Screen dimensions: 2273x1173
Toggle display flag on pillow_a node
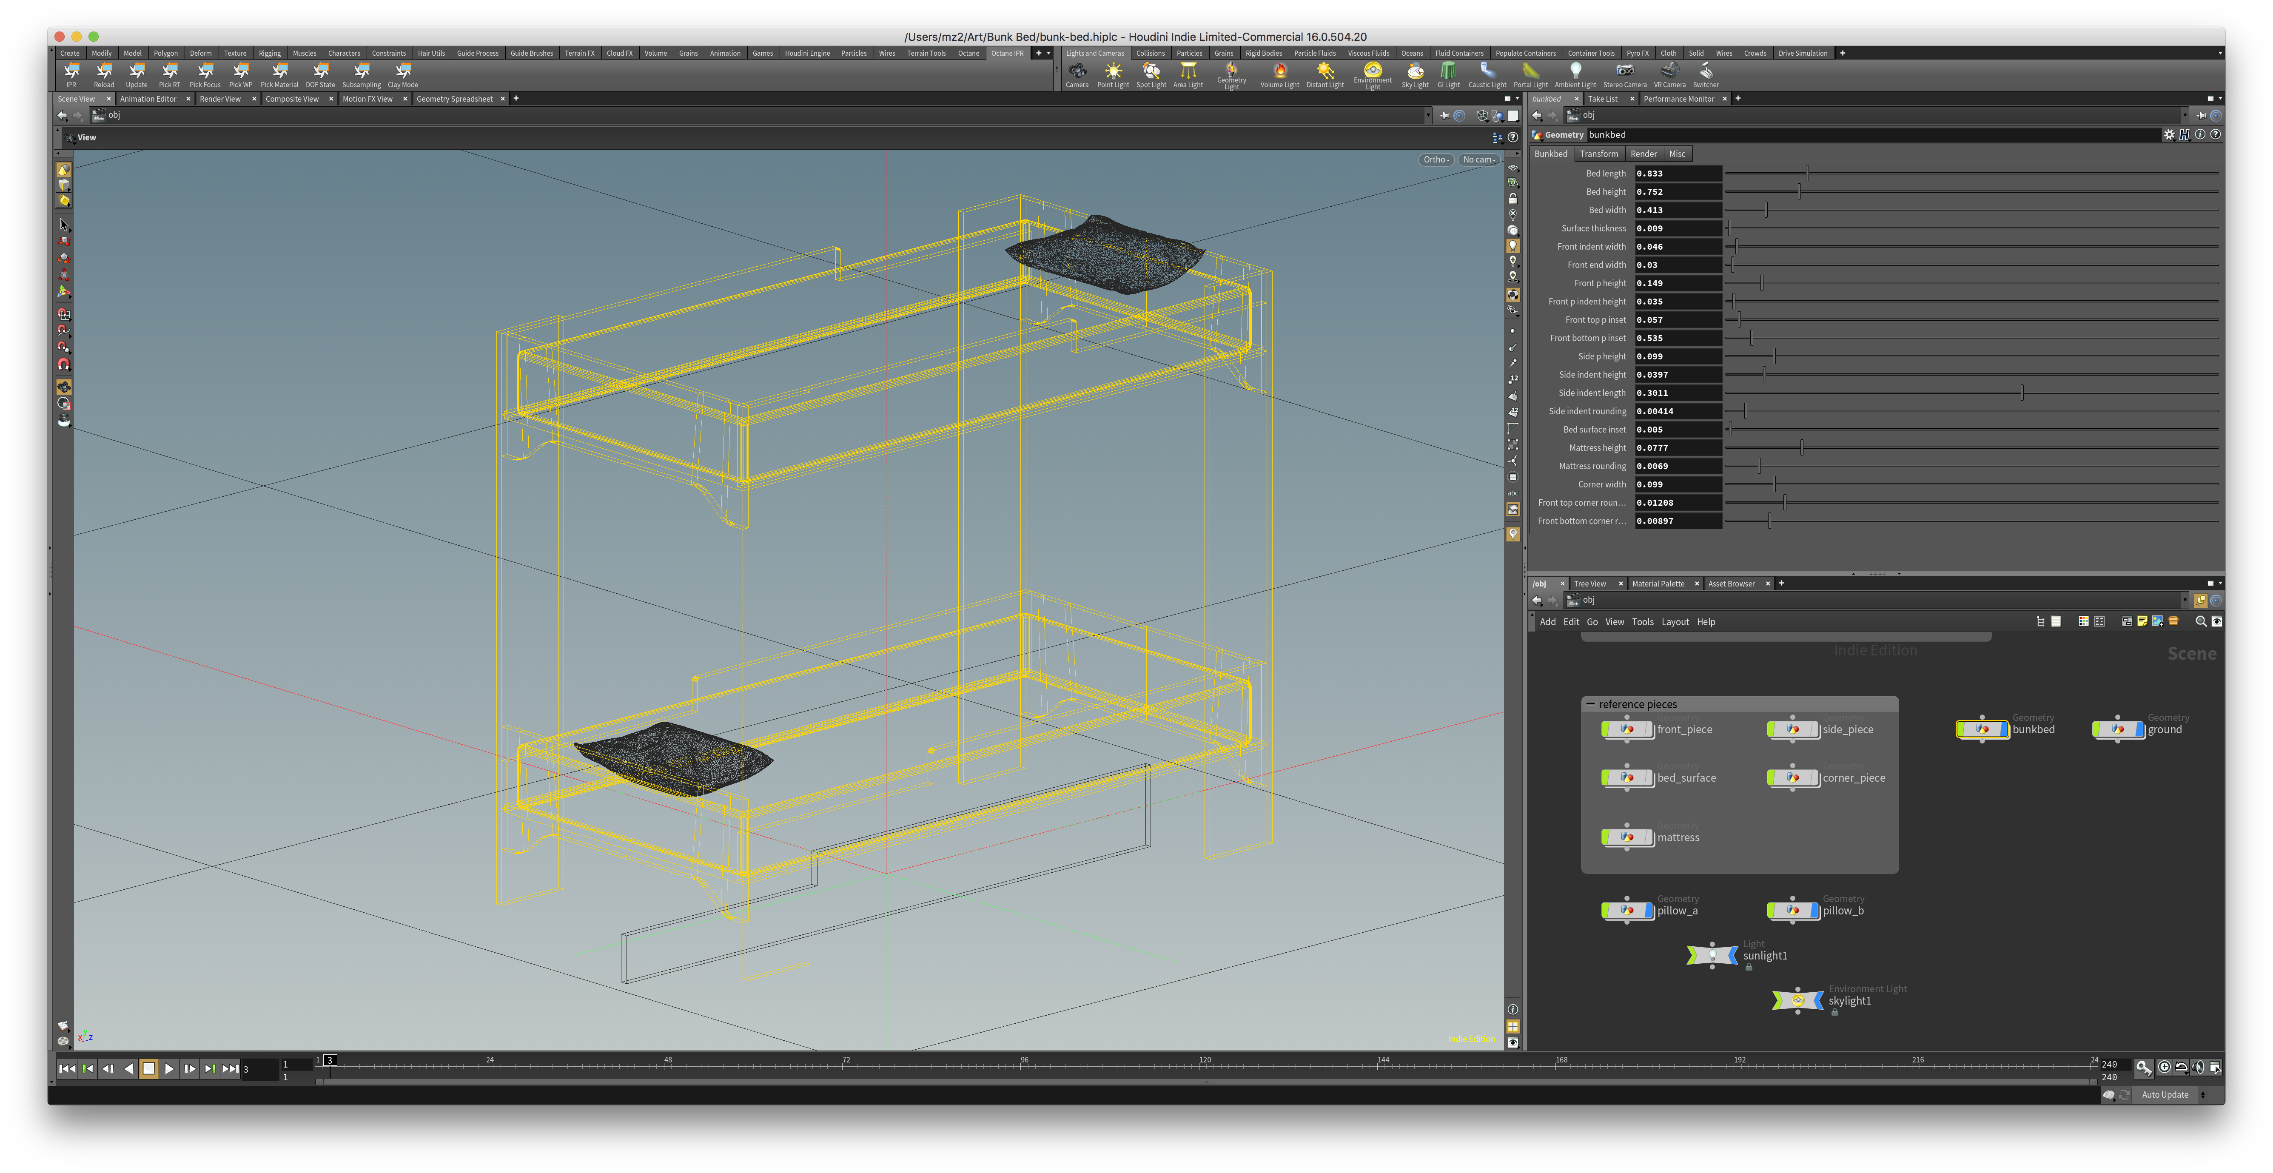(1648, 910)
